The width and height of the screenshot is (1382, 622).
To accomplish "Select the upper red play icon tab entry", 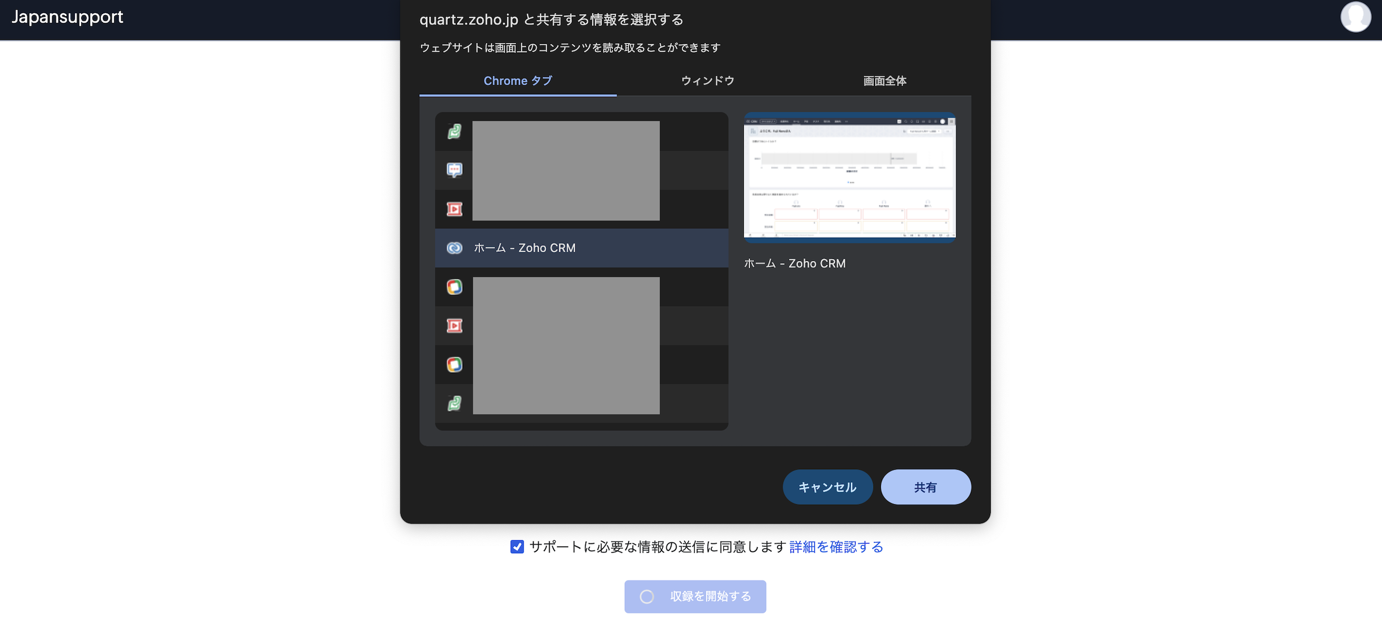I will click(x=454, y=209).
